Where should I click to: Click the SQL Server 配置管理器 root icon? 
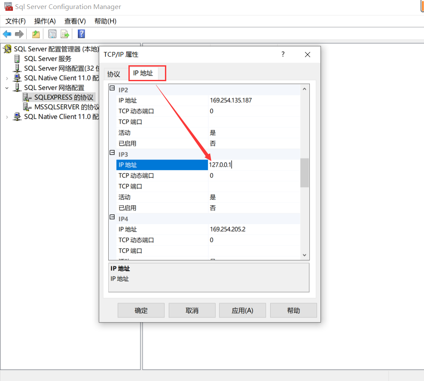tap(7, 49)
